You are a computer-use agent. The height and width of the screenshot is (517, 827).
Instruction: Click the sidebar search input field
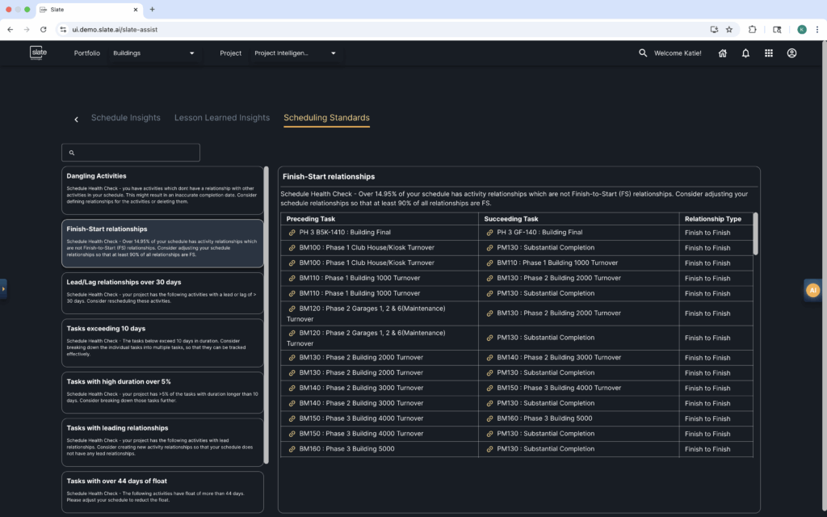click(x=130, y=152)
